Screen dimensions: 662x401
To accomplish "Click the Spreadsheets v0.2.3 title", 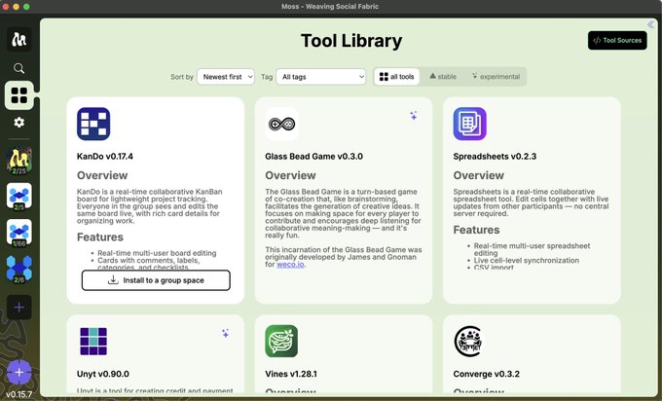I will [x=495, y=156].
